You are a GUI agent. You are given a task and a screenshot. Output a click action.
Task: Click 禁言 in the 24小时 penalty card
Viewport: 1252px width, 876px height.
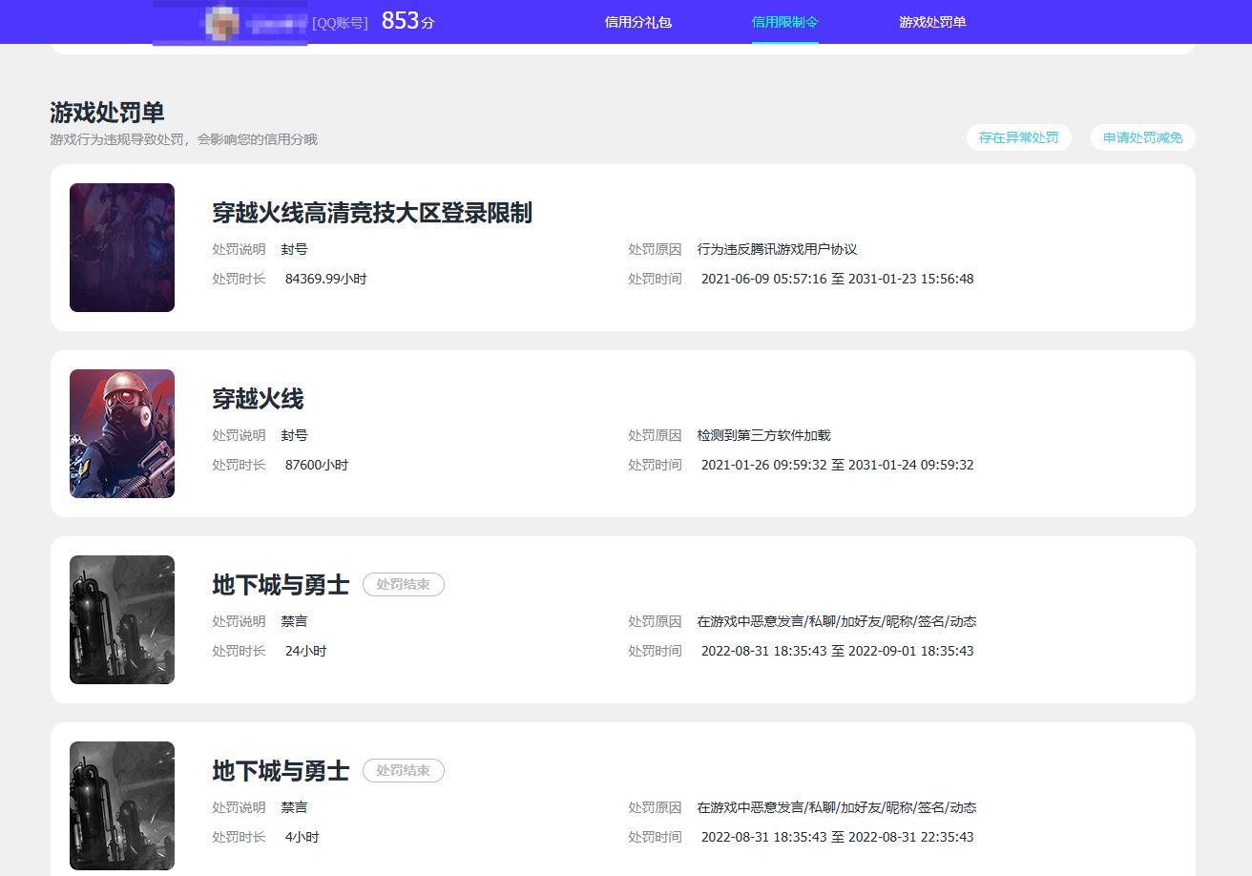click(295, 622)
